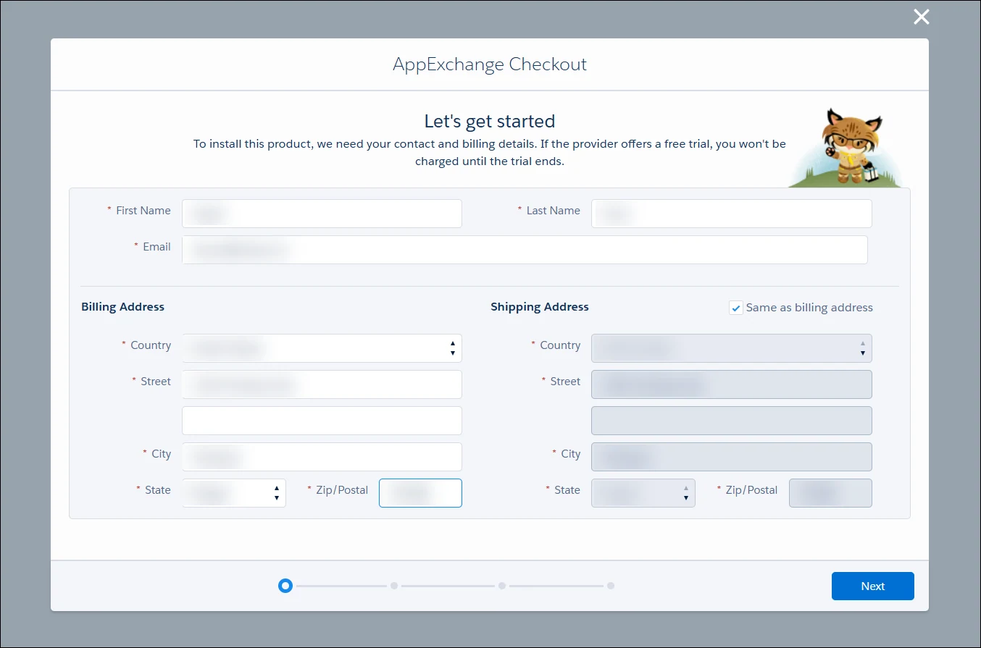981x648 pixels.
Task: Jump to the third progress step dot
Action: tap(502, 586)
